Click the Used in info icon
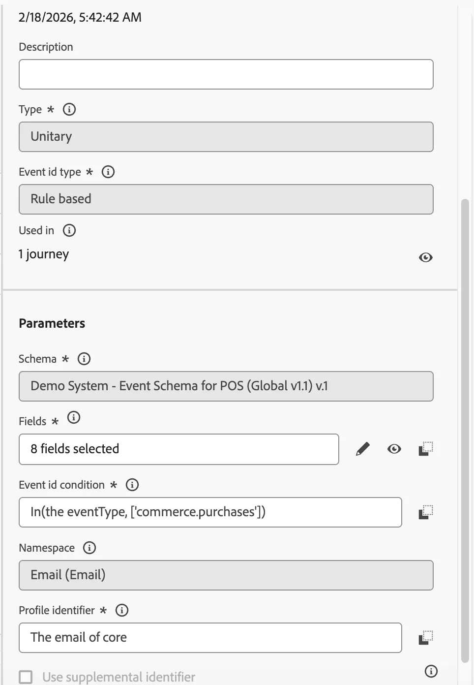 click(x=69, y=230)
